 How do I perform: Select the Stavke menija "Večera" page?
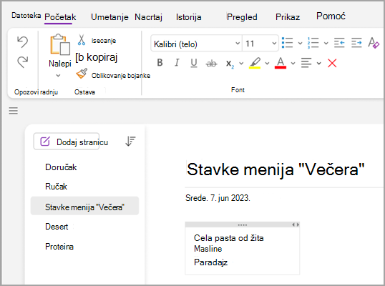pos(84,206)
